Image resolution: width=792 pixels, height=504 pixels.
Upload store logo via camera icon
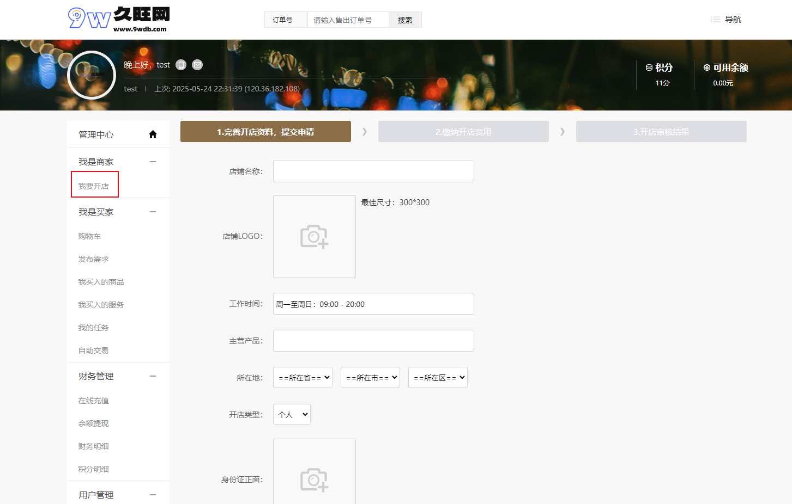(x=315, y=237)
